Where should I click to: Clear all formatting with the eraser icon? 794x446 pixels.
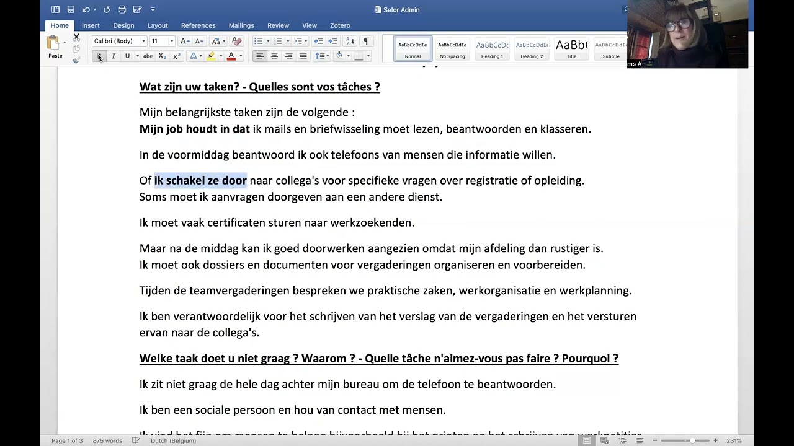[x=236, y=41]
